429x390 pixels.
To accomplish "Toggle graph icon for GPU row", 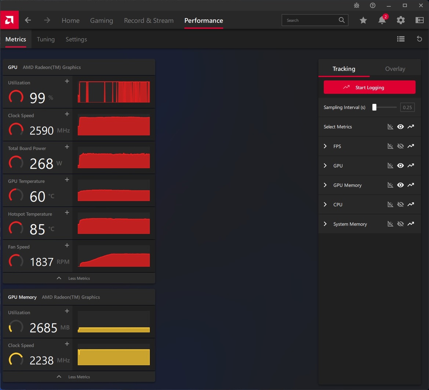I will coord(390,165).
